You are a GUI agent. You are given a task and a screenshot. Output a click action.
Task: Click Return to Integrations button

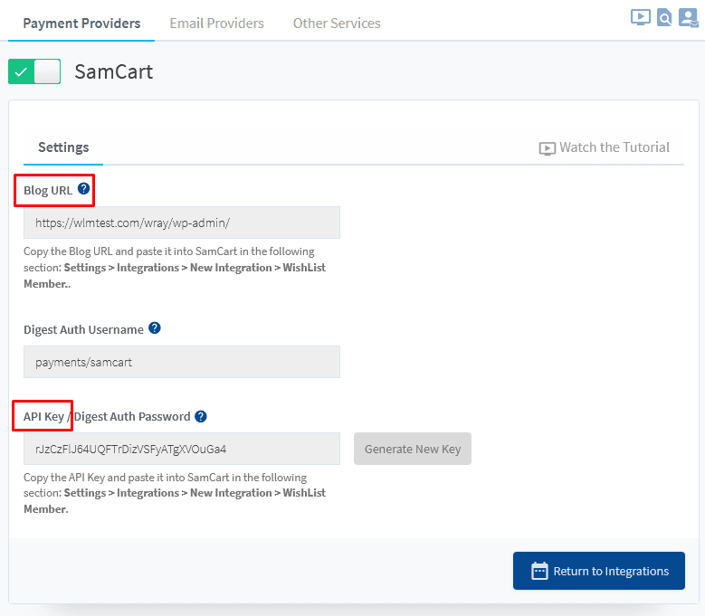[599, 571]
